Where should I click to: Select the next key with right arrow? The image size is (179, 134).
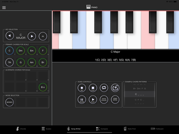click(x=32, y=36)
